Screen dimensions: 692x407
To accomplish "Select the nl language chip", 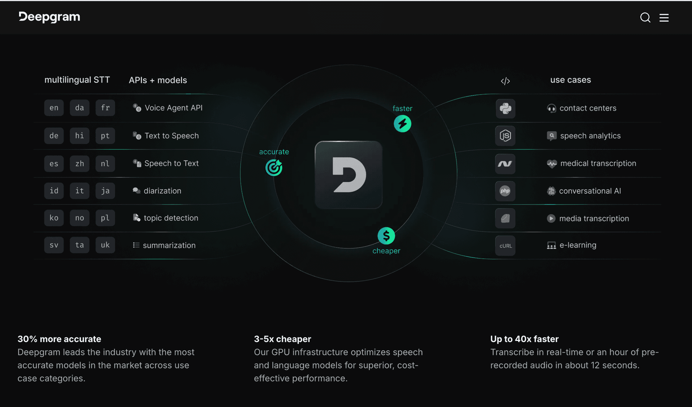I will (105, 163).
